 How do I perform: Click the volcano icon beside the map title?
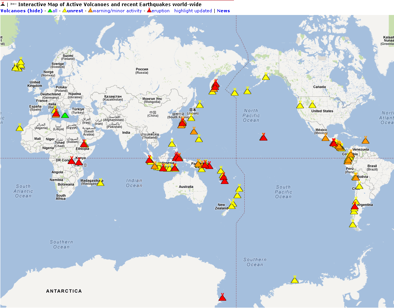point(3,4)
